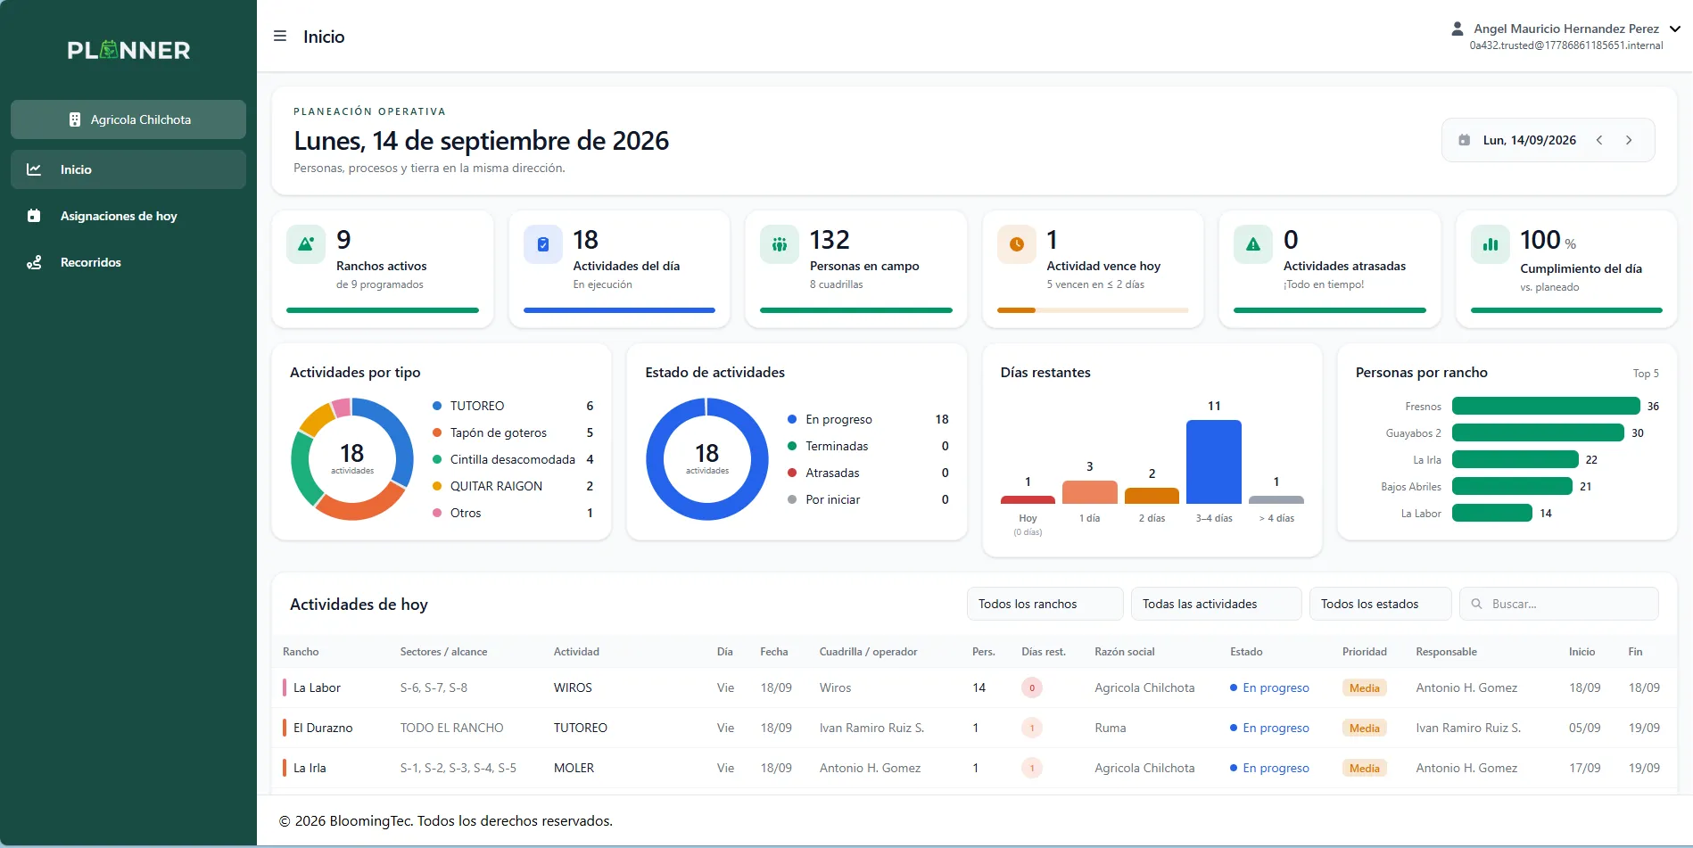Click the Actividades del día blue progress bar
The width and height of the screenshot is (1693, 848).
tap(619, 310)
